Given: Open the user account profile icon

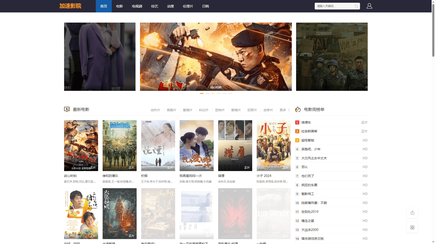Looking at the screenshot, I should click(x=369, y=6).
